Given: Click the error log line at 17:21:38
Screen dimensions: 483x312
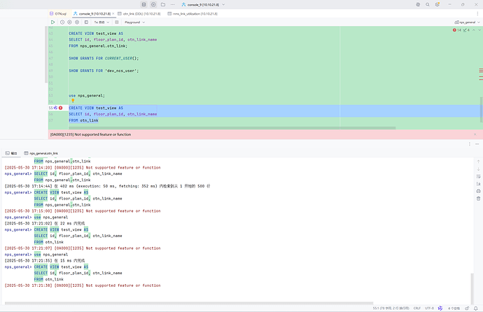Looking at the screenshot, I should tap(83, 285).
